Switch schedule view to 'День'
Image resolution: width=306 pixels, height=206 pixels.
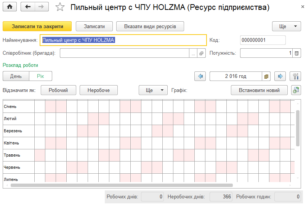click(x=16, y=76)
